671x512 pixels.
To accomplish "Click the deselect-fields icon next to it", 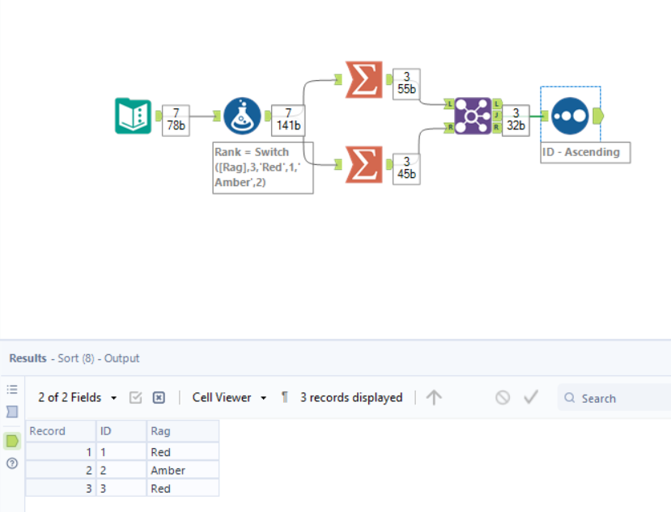I will [159, 397].
